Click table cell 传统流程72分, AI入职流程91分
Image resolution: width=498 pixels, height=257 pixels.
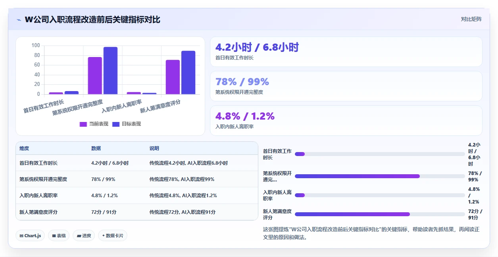click(x=183, y=212)
